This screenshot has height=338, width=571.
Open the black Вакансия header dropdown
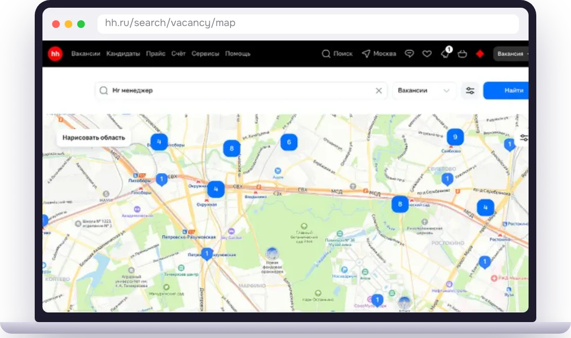tap(511, 54)
